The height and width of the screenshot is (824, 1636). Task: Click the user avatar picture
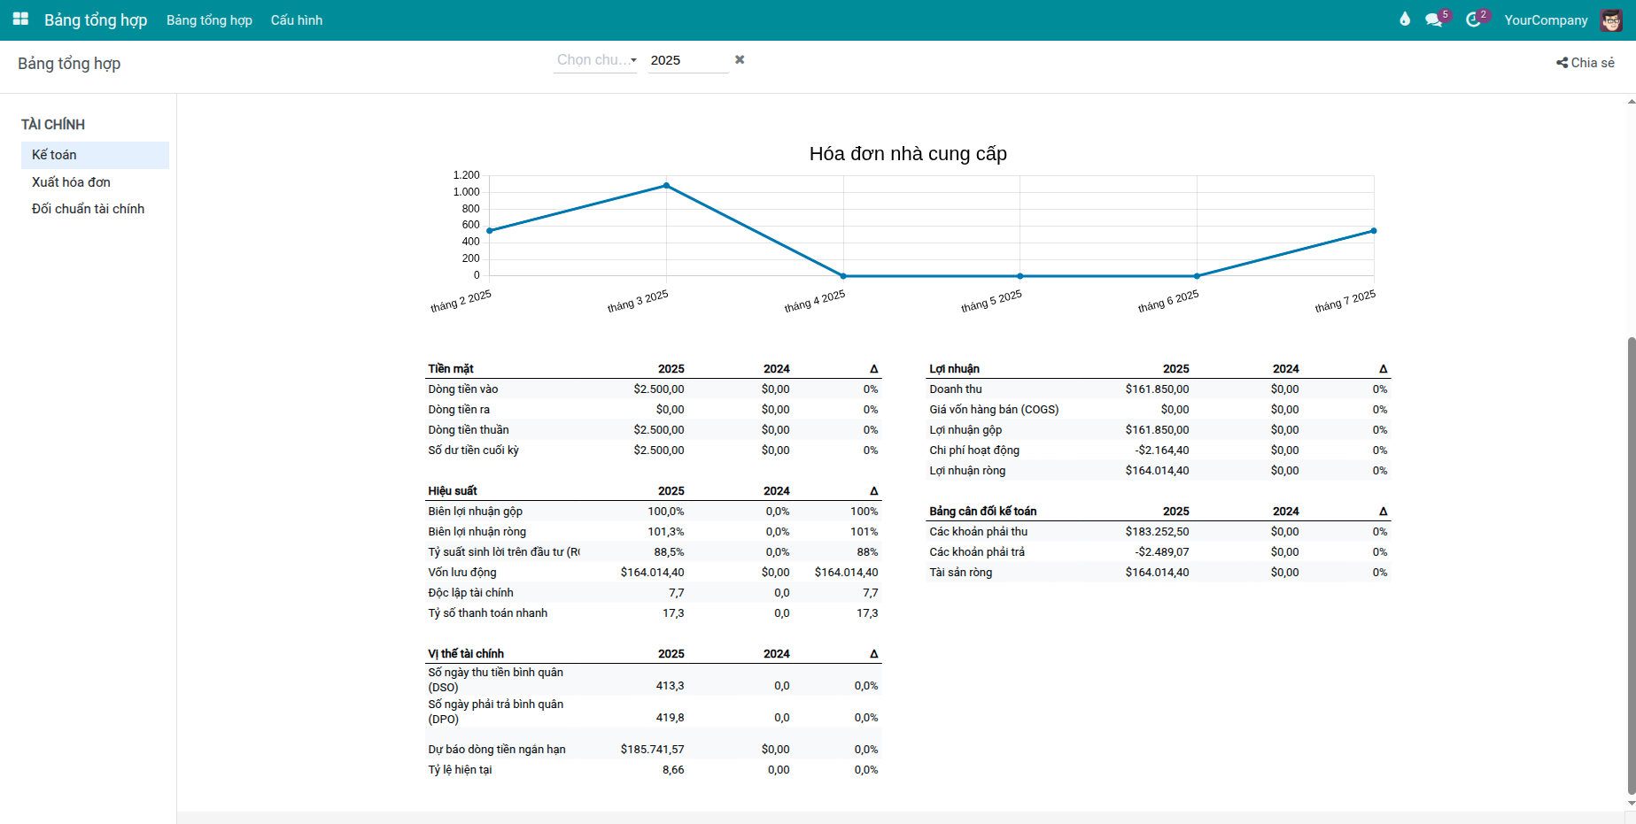pos(1610,19)
